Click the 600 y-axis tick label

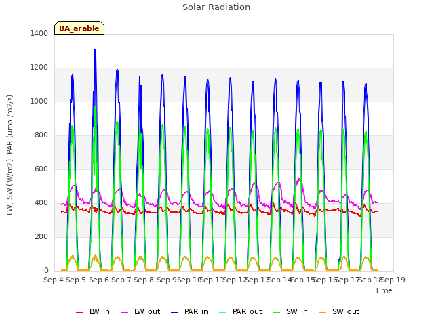pos(41,169)
